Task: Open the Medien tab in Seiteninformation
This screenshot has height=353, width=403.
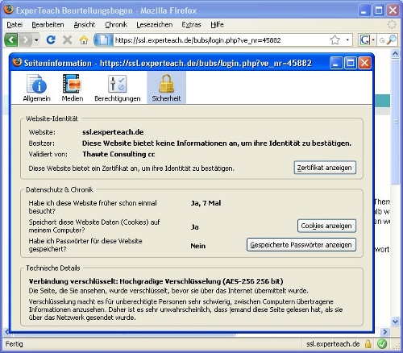Action: click(73, 89)
